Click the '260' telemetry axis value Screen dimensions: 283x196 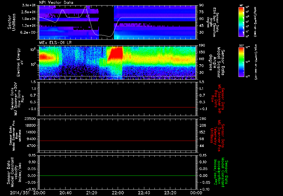202,119
